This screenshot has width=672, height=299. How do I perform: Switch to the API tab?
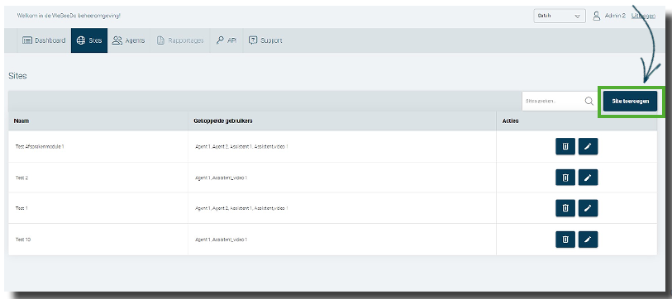click(x=226, y=40)
